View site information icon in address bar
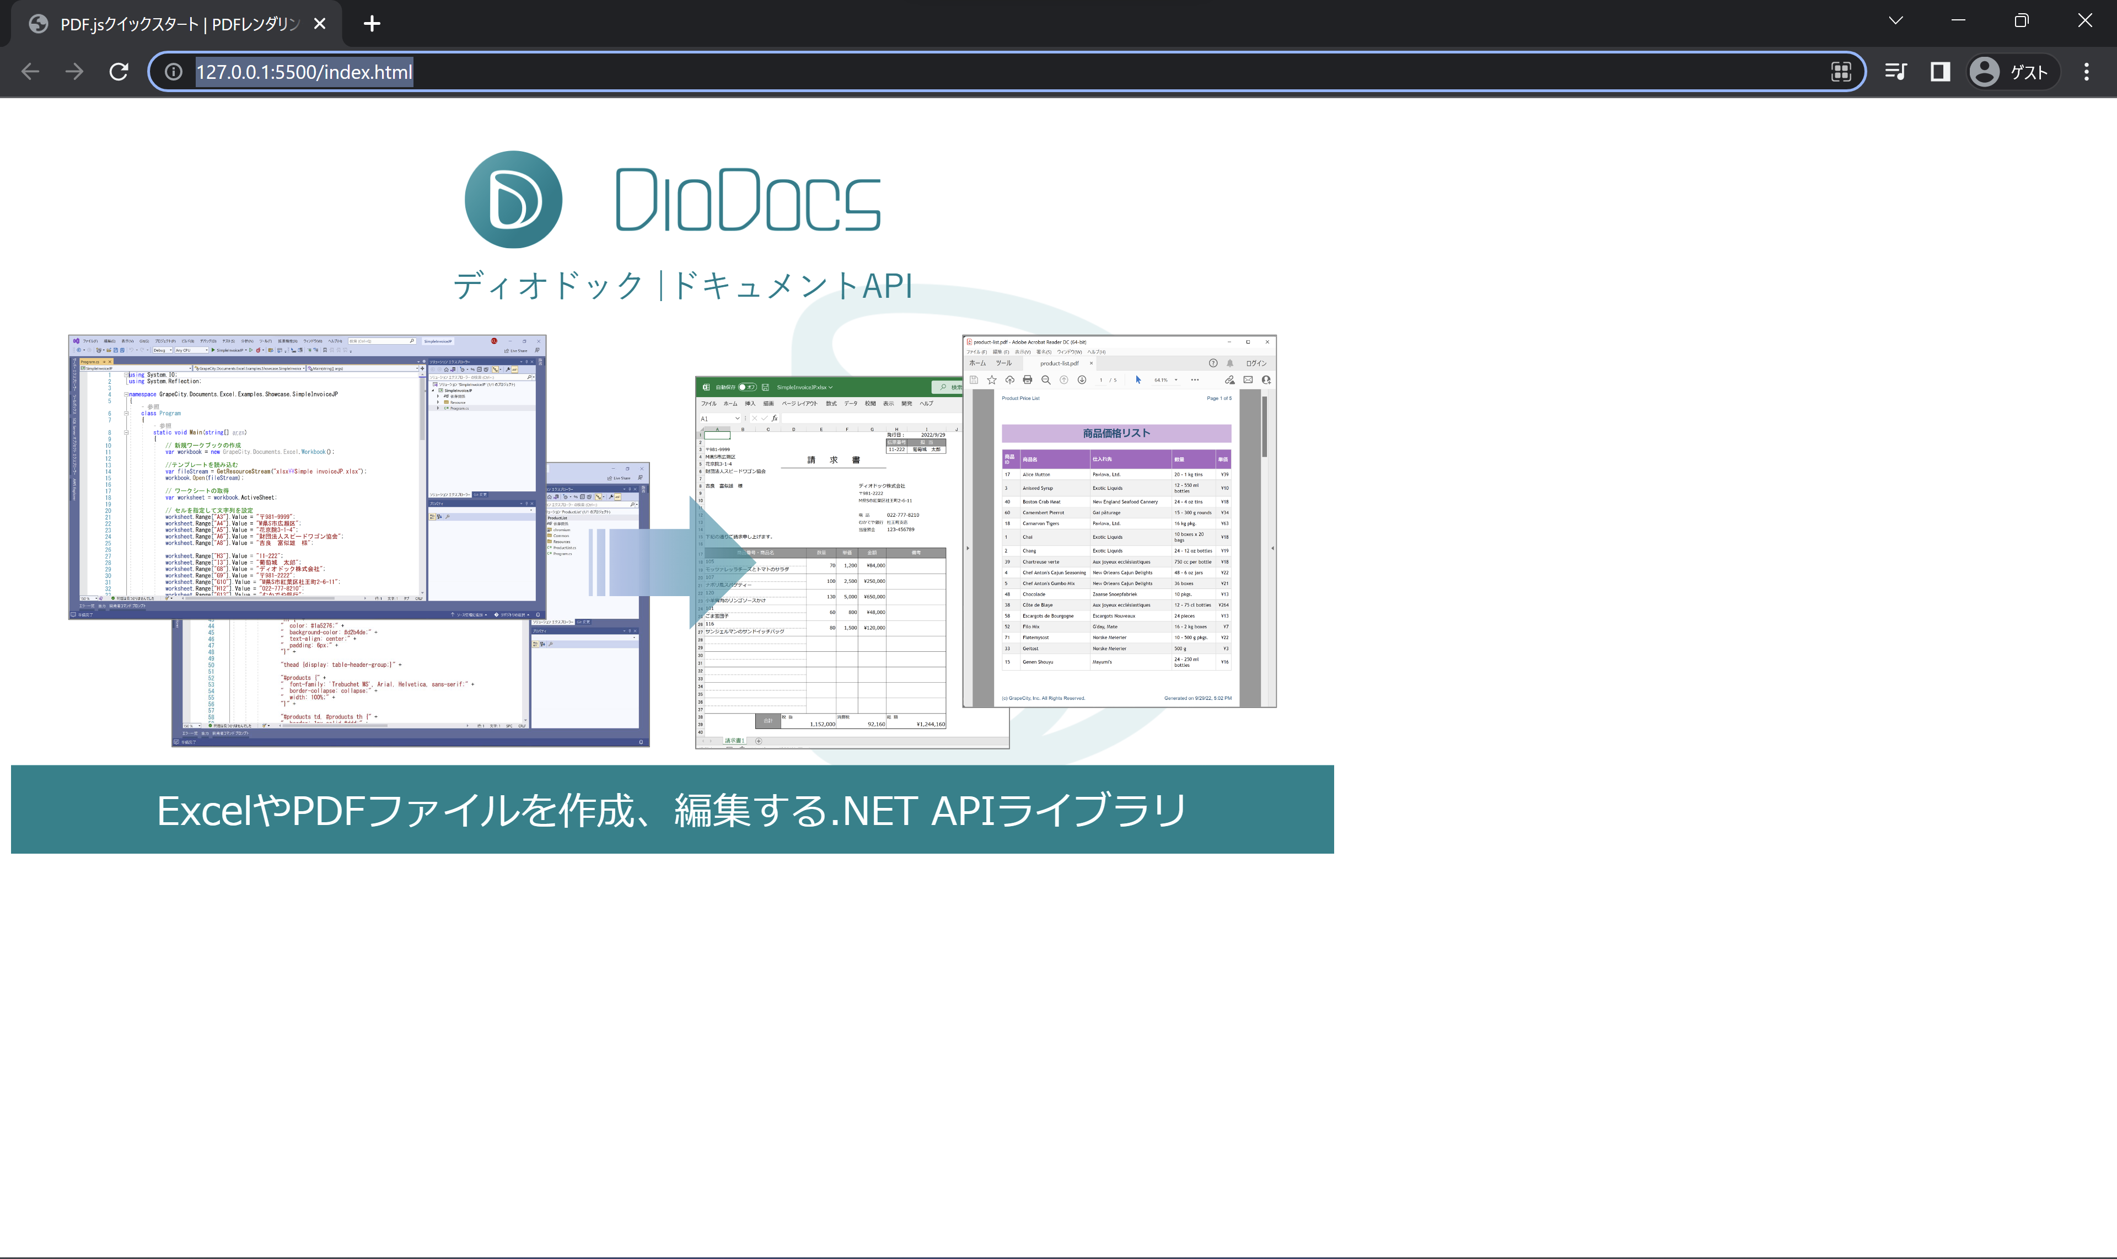This screenshot has height=1259, width=2117. (x=174, y=72)
